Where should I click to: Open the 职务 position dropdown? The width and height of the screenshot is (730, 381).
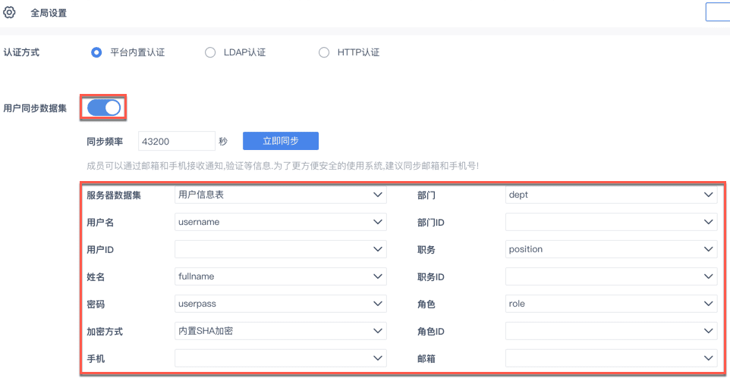pyautogui.click(x=611, y=249)
